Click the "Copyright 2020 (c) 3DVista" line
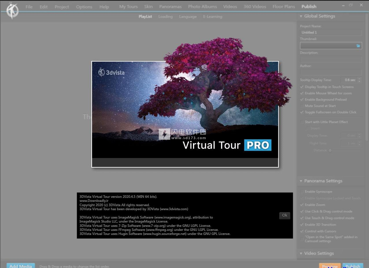The image size is (369, 268). click(115, 205)
